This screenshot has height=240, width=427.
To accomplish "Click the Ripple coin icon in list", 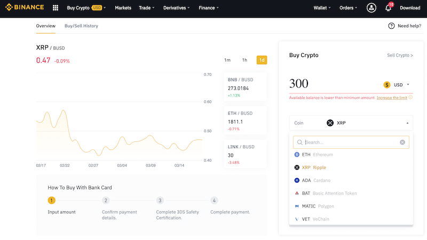I will [x=297, y=167].
